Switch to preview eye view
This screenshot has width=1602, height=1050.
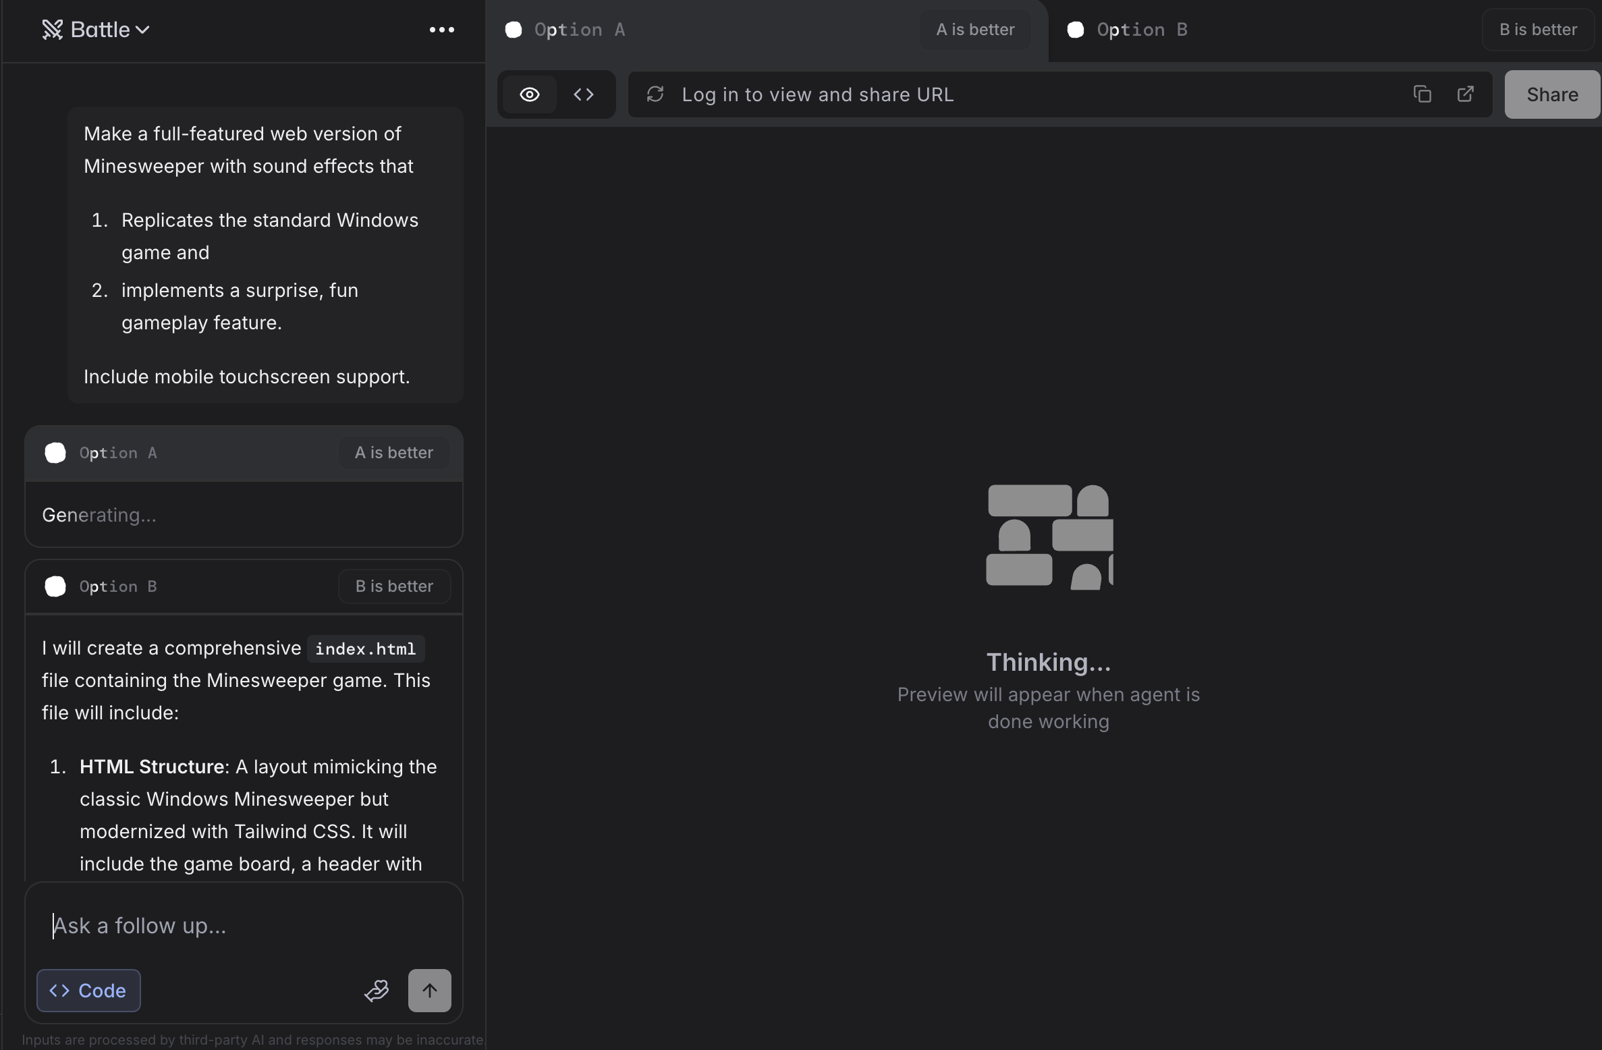[530, 94]
